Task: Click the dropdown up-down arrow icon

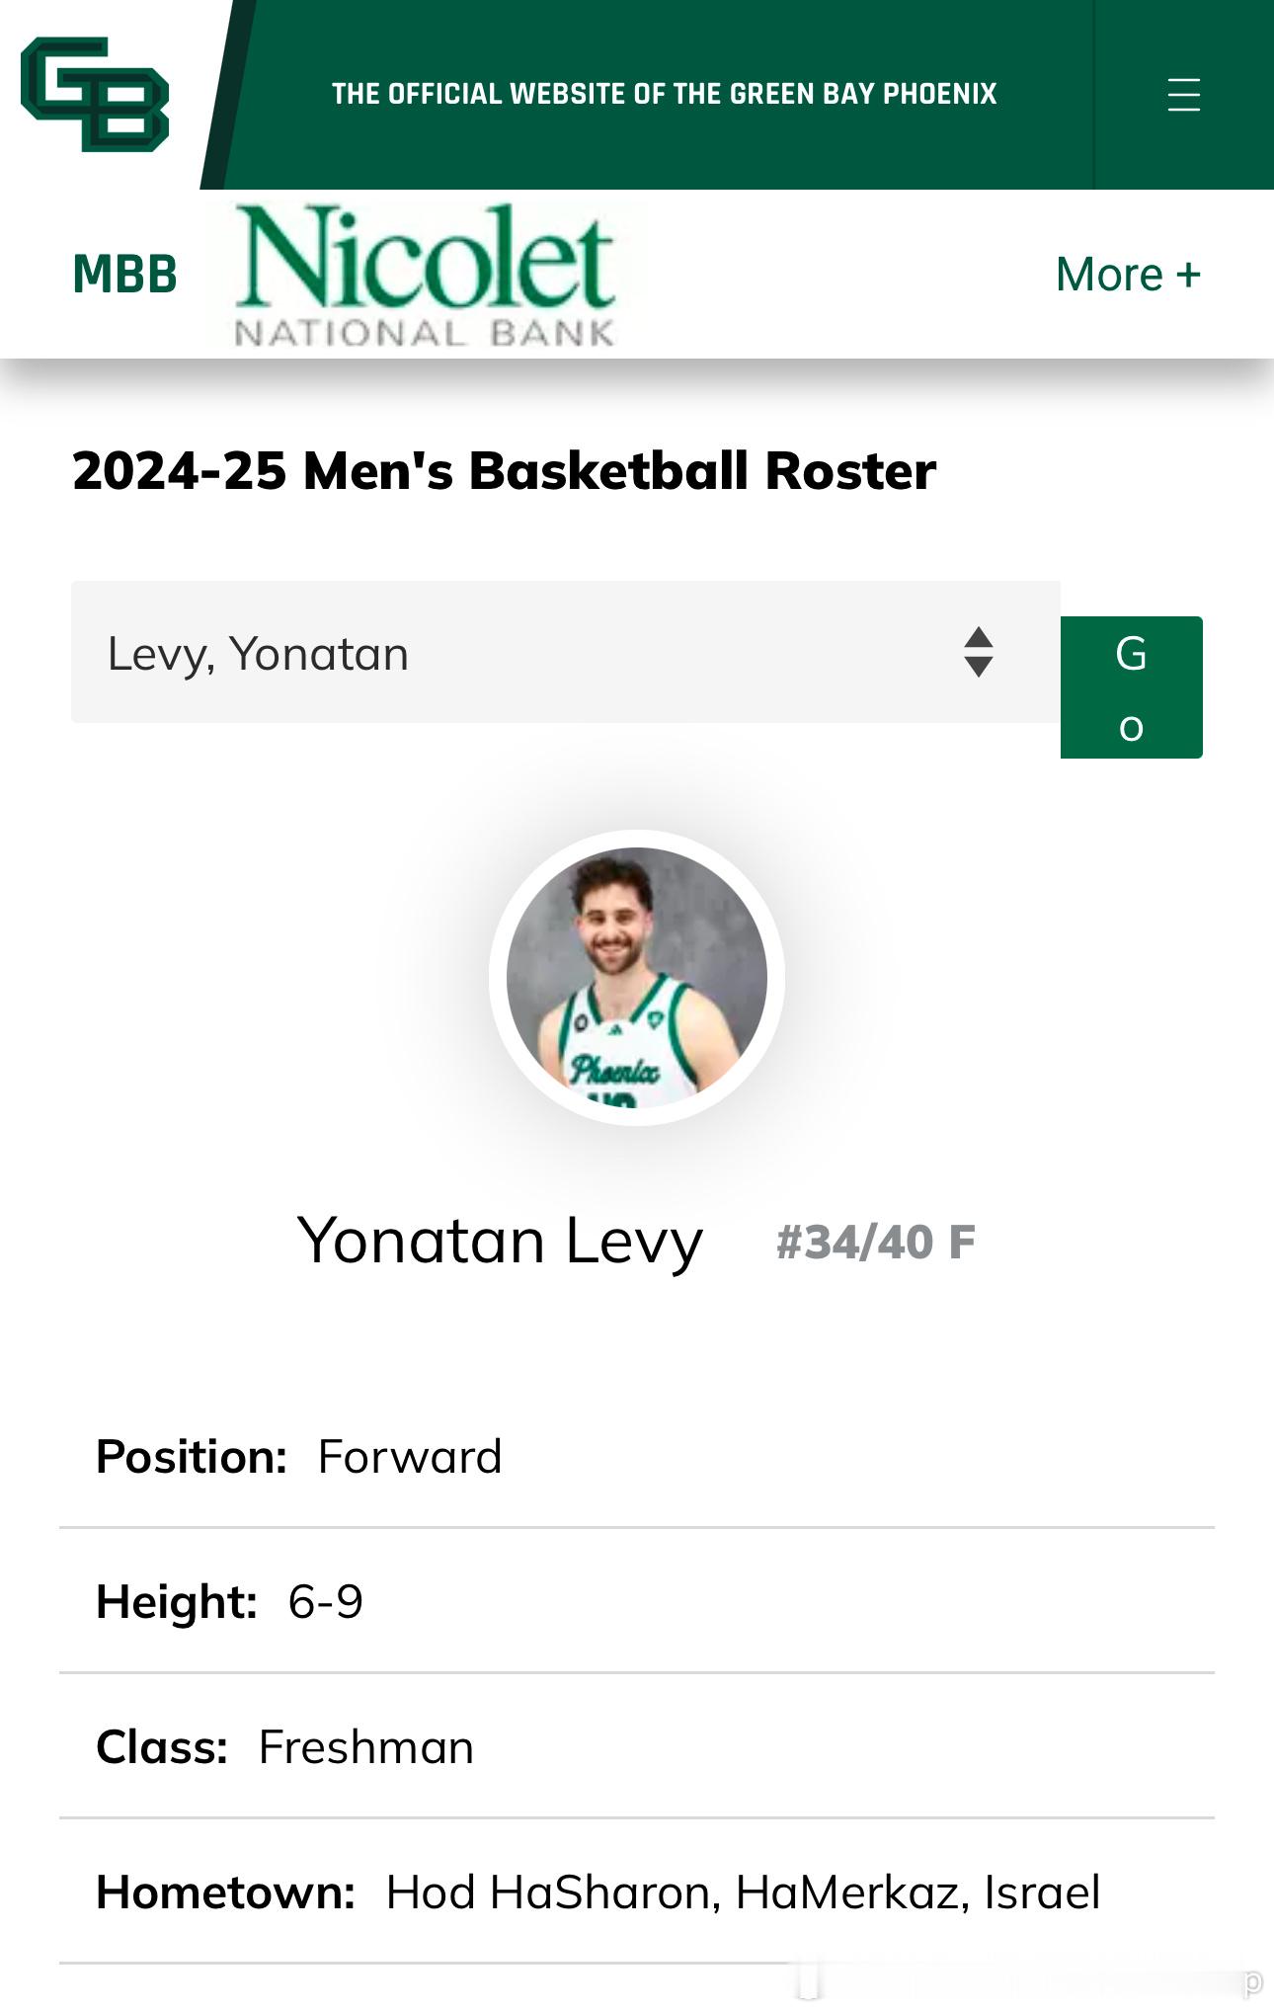Action: click(x=978, y=652)
